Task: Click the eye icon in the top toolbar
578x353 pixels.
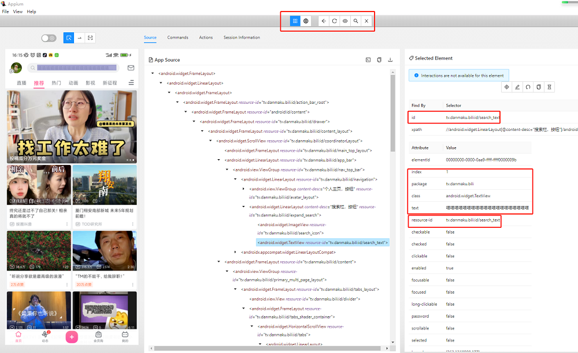Action: 345,21
